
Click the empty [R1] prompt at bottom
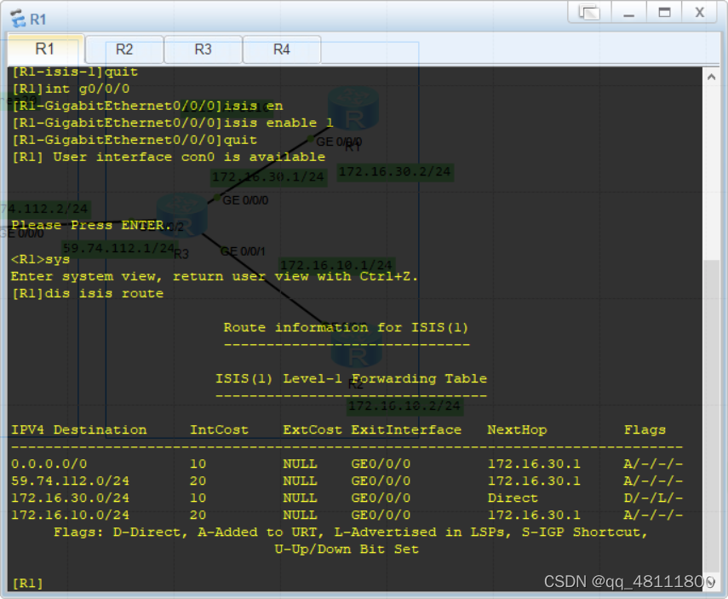(x=27, y=583)
